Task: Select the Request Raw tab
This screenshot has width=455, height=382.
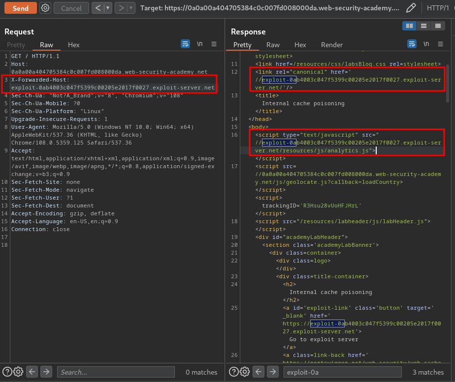Action: click(46, 45)
